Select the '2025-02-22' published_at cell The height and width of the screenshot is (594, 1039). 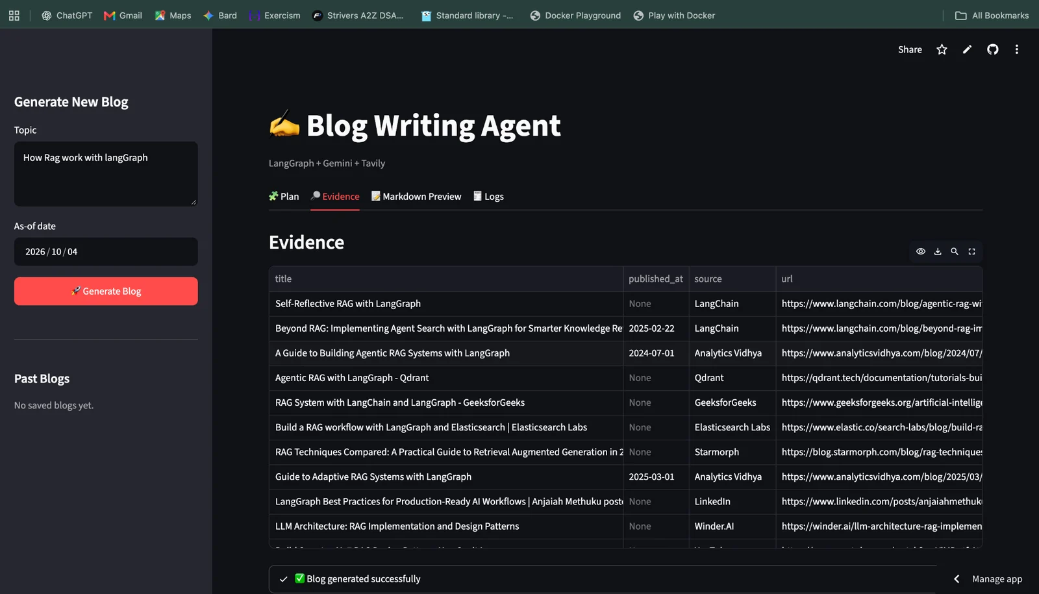pos(656,328)
